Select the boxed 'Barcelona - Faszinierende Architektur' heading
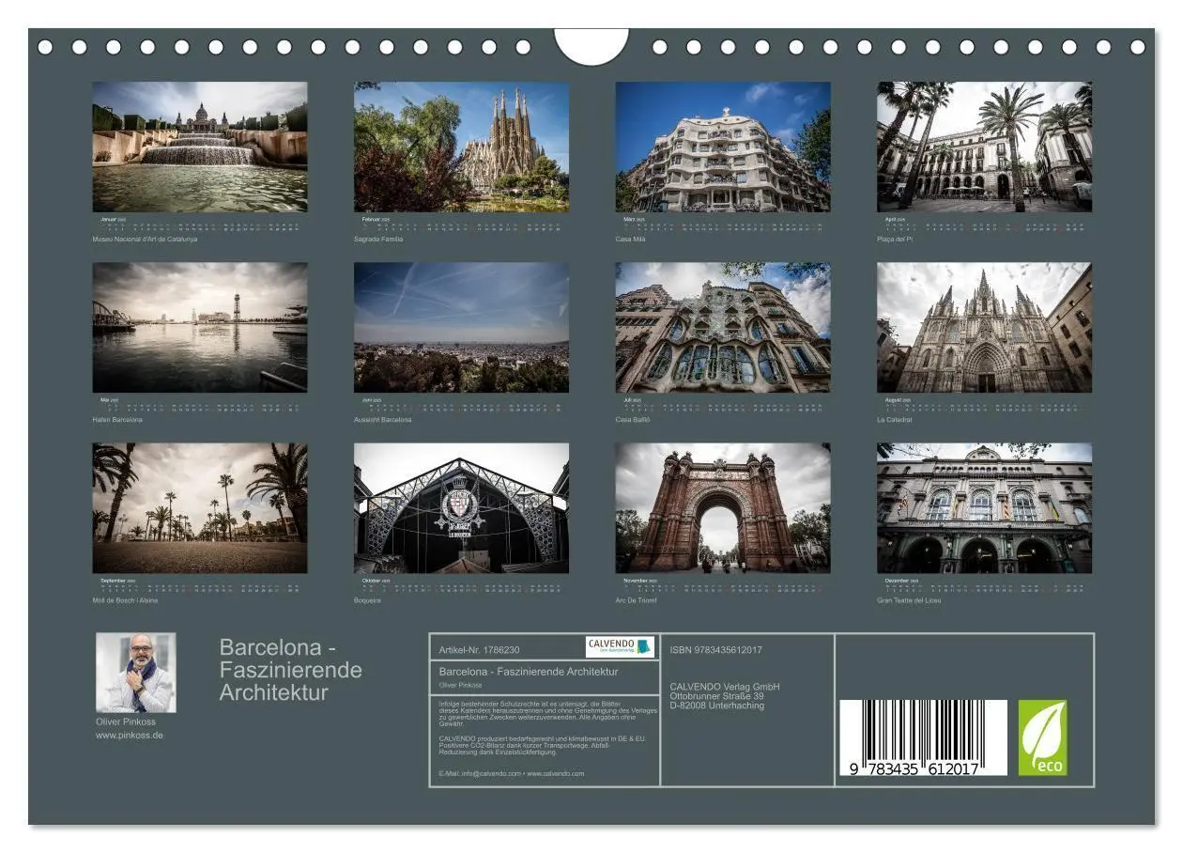This screenshot has height=853, width=1183. click(x=529, y=672)
